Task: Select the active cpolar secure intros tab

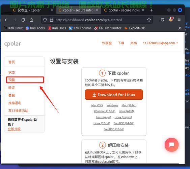Action: pos(79,10)
